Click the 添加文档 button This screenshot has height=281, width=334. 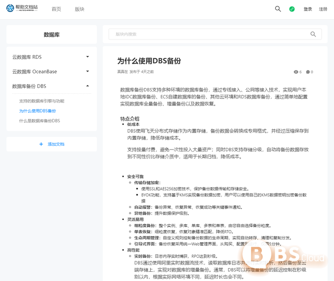pos(52,144)
